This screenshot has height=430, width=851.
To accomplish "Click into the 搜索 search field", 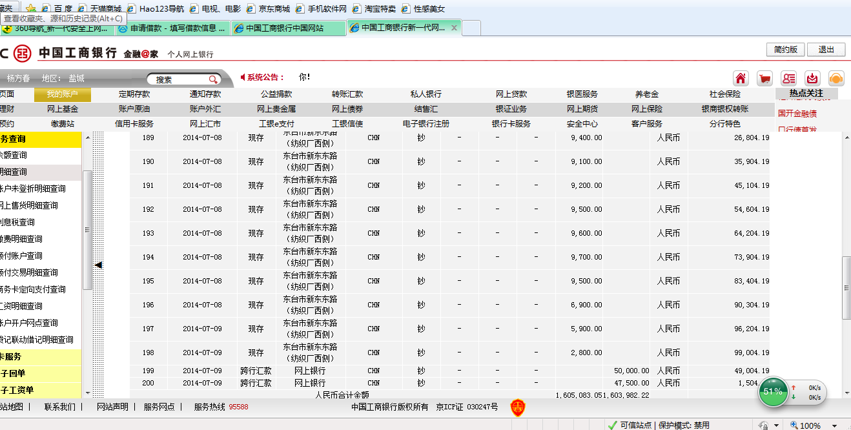I will (178, 79).
